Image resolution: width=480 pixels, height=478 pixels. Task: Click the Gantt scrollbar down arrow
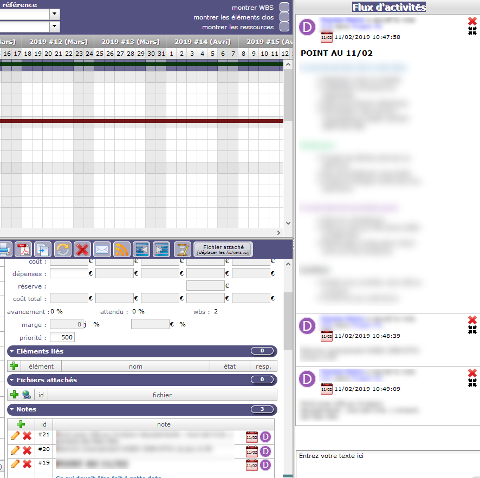coord(288,223)
